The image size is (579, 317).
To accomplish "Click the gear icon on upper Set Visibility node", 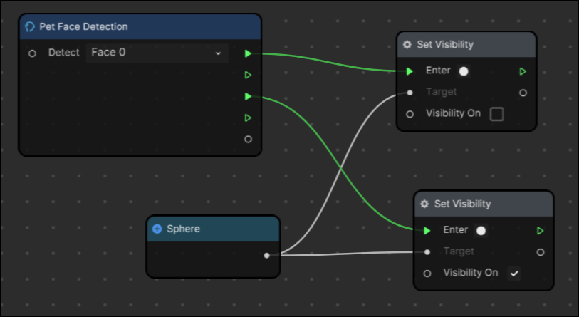I will 407,45.
